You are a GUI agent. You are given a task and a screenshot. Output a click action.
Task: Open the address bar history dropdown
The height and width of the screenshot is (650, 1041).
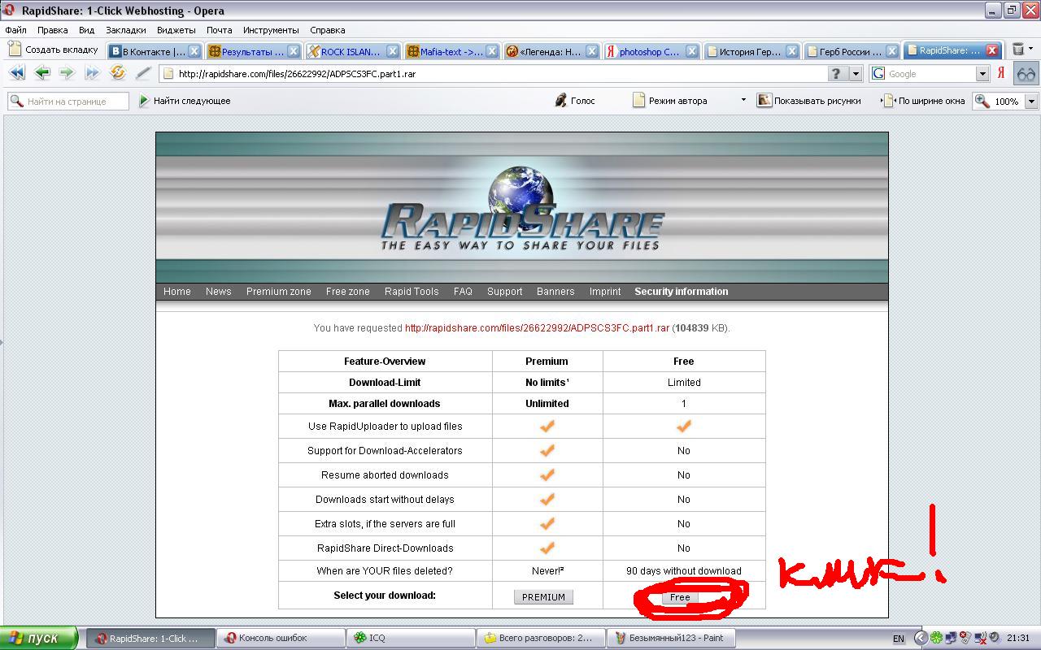coord(855,73)
